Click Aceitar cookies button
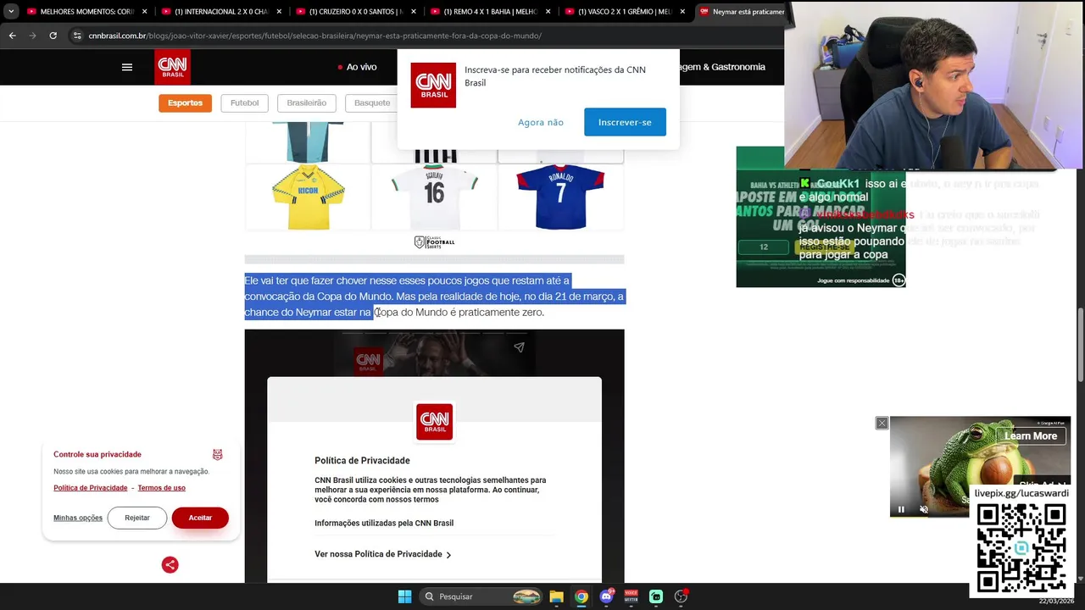1085x610 pixels. coord(200,518)
